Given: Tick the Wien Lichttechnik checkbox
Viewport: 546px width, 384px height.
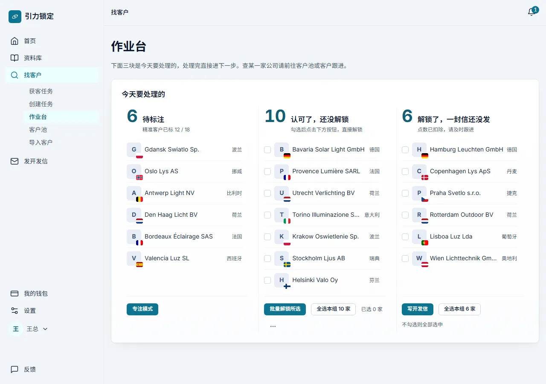Looking at the screenshot, I should (405, 259).
